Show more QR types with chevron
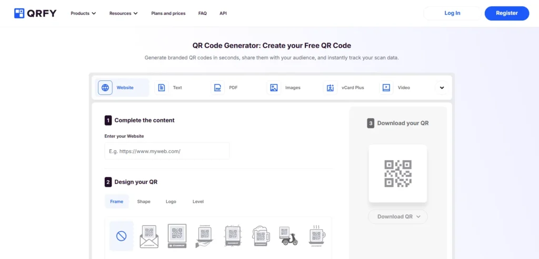Image resolution: width=539 pixels, height=259 pixels. pos(442,88)
